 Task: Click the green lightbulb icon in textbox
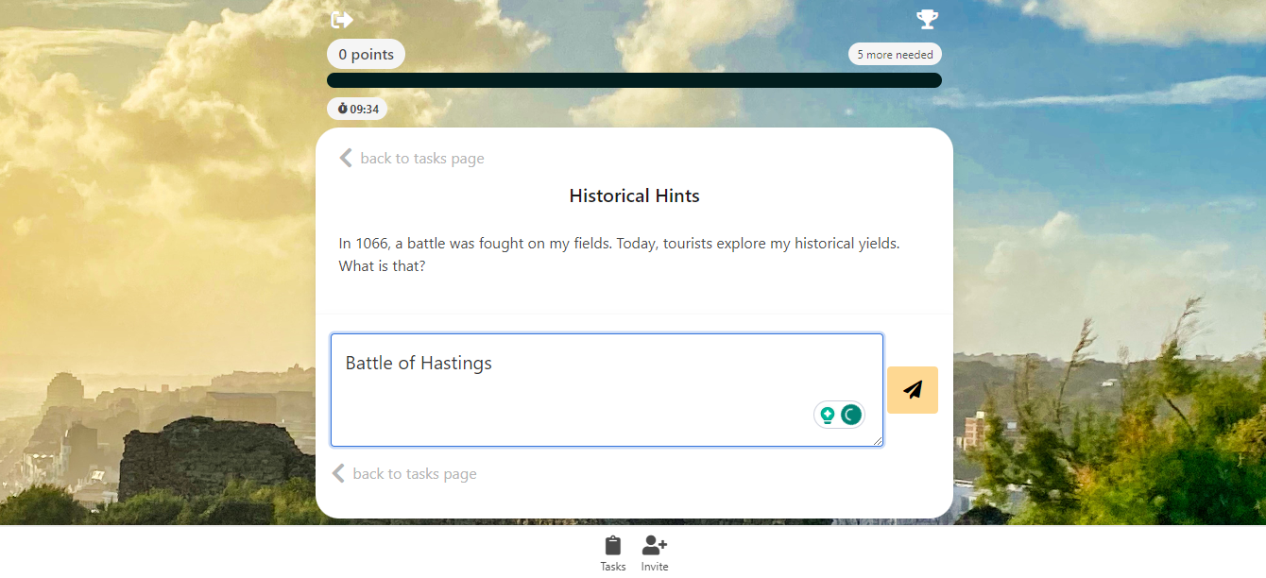(x=828, y=415)
